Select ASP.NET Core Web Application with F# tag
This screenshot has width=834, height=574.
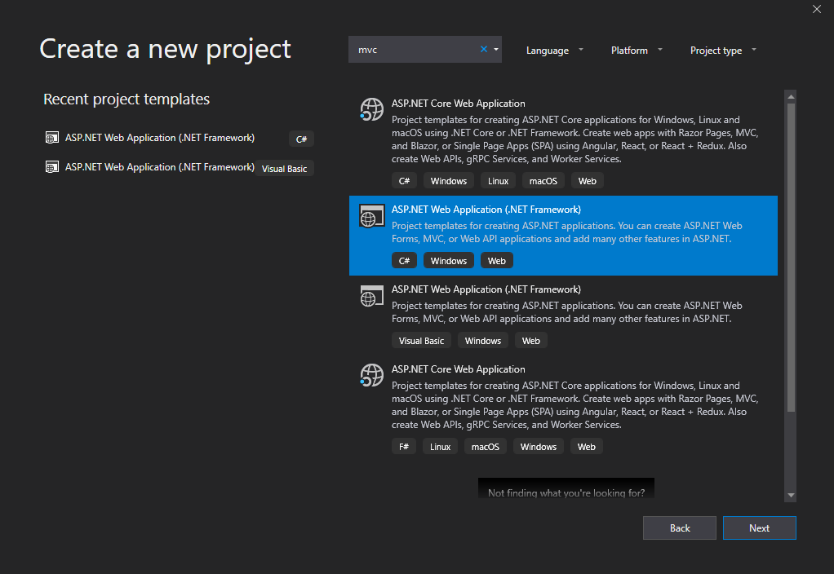click(x=563, y=408)
